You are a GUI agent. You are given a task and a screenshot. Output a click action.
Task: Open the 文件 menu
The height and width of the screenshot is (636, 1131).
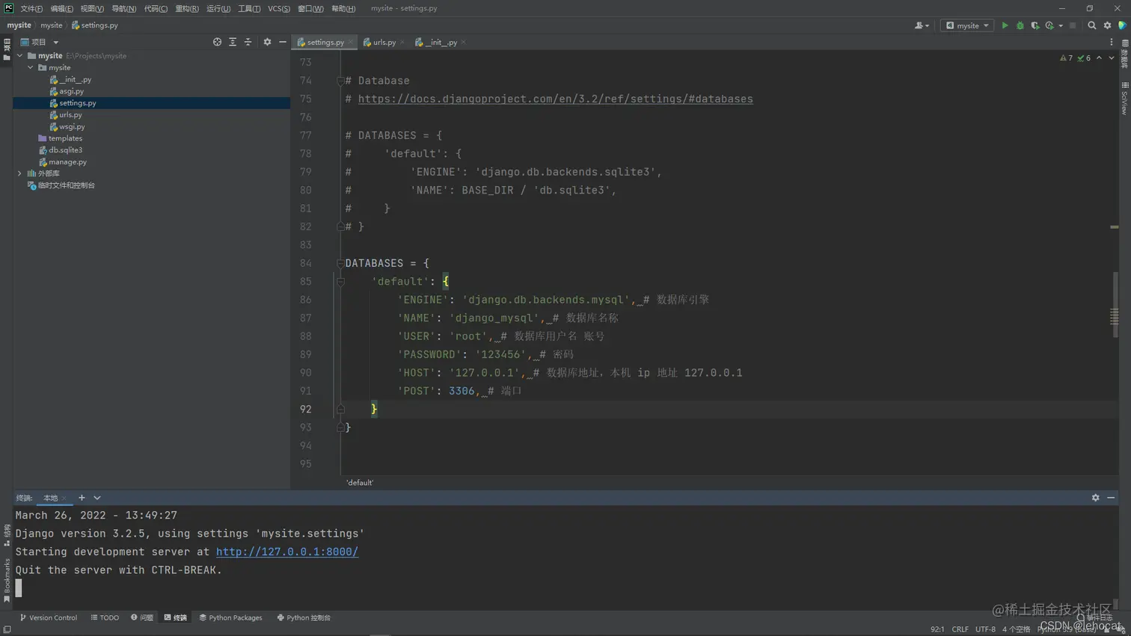coord(31,8)
